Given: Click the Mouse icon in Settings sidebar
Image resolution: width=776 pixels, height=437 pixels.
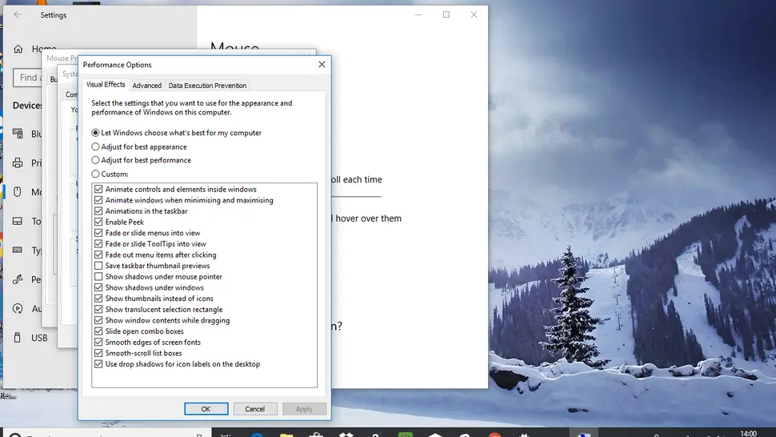Looking at the screenshot, I should pyautogui.click(x=18, y=192).
